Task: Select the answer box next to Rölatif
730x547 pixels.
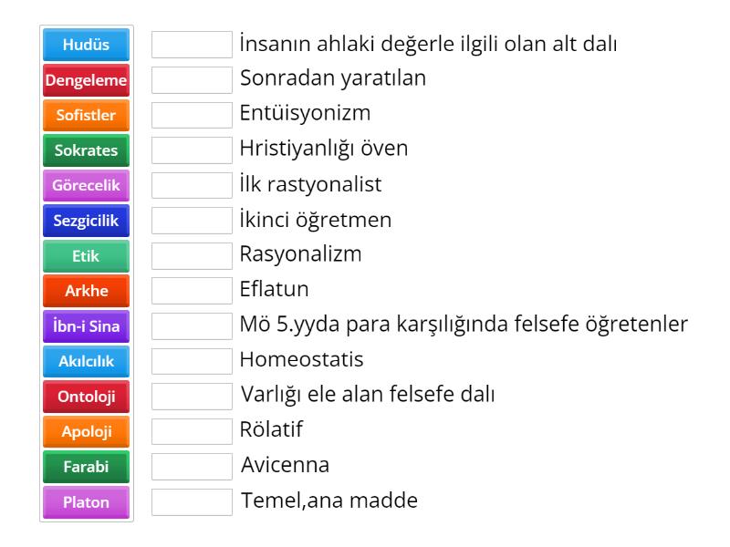Action: pos(193,431)
